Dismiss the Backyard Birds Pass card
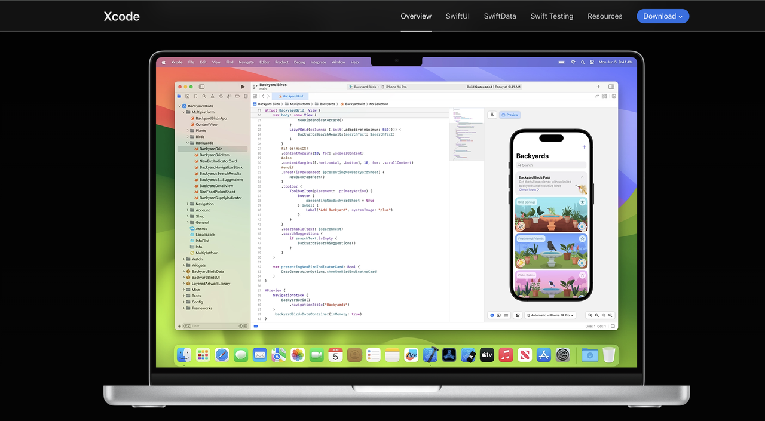 click(x=582, y=177)
